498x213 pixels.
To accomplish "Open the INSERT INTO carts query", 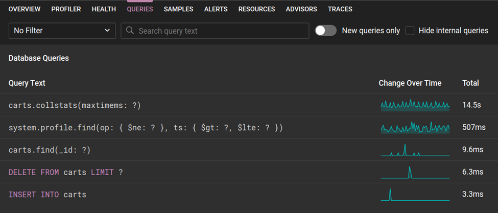I will (48, 195).
